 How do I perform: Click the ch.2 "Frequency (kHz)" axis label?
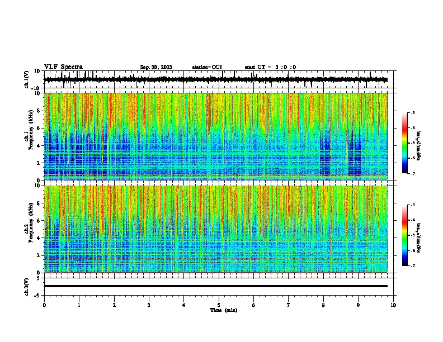(x=31, y=222)
